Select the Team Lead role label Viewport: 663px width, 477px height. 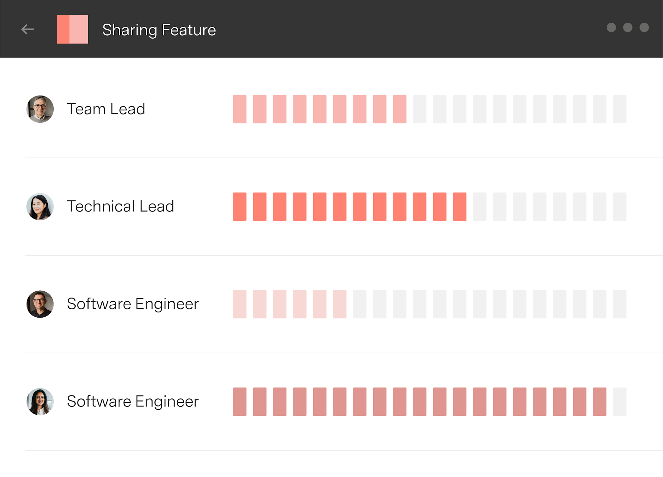click(x=106, y=109)
